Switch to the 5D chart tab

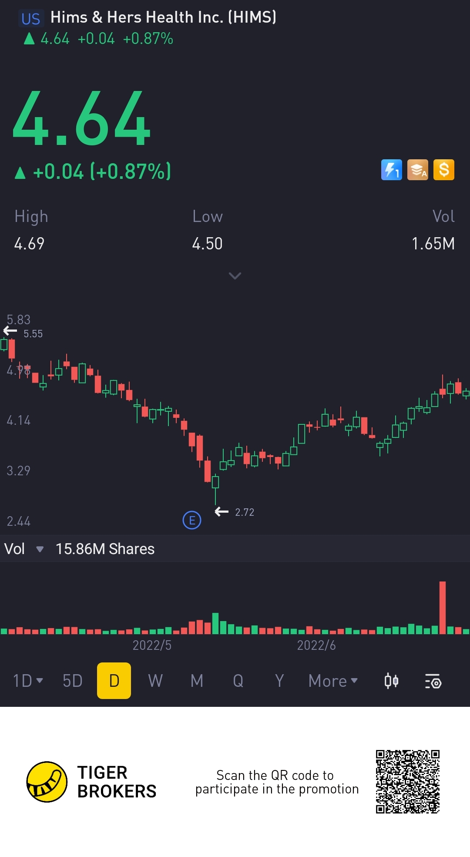(x=73, y=681)
